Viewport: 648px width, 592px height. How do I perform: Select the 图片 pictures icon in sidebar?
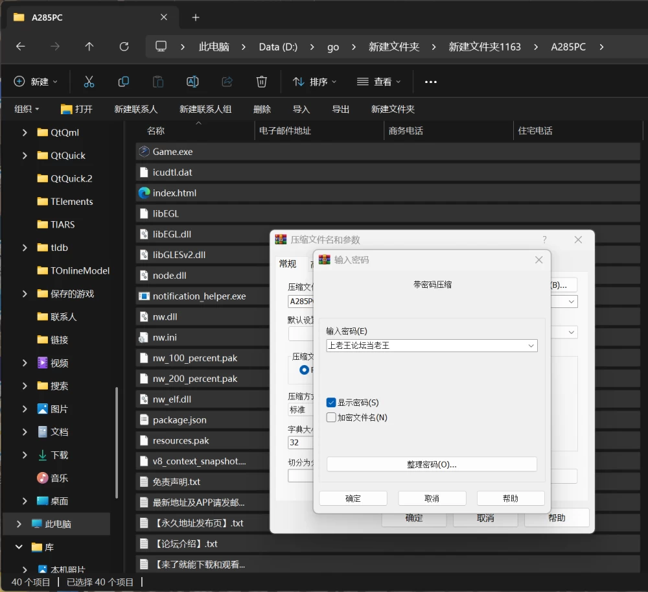[x=42, y=409]
